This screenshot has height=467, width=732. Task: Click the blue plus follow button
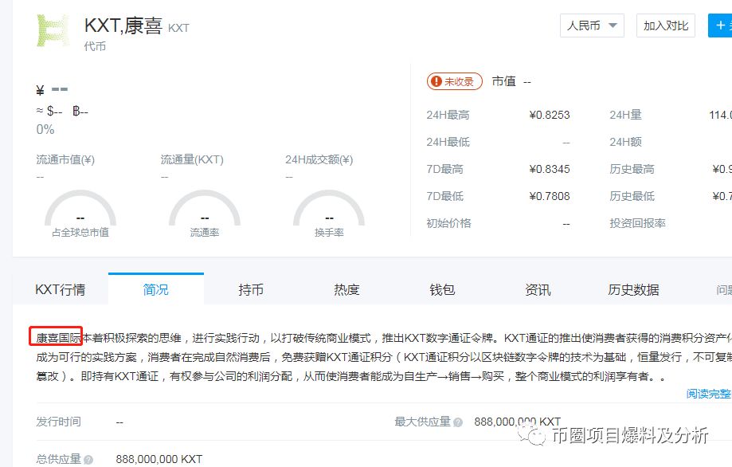click(720, 26)
